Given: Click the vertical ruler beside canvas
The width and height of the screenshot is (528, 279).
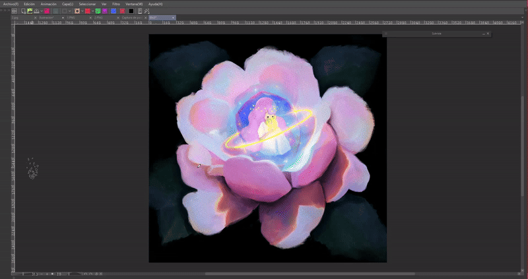Looking at the screenshot, I should coord(13,148).
